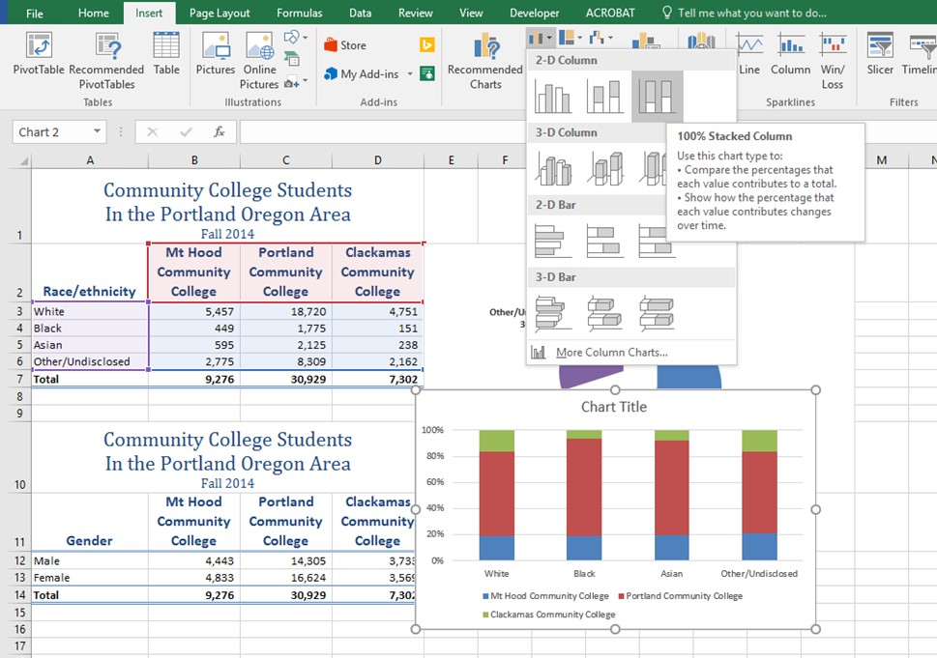Open More Column Charts dialog
Viewport: 937px width, 658px height.
[x=631, y=353]
